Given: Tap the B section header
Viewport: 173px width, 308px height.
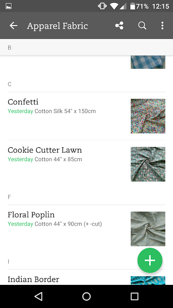Looking at the screenshot, I should point(86,47).
